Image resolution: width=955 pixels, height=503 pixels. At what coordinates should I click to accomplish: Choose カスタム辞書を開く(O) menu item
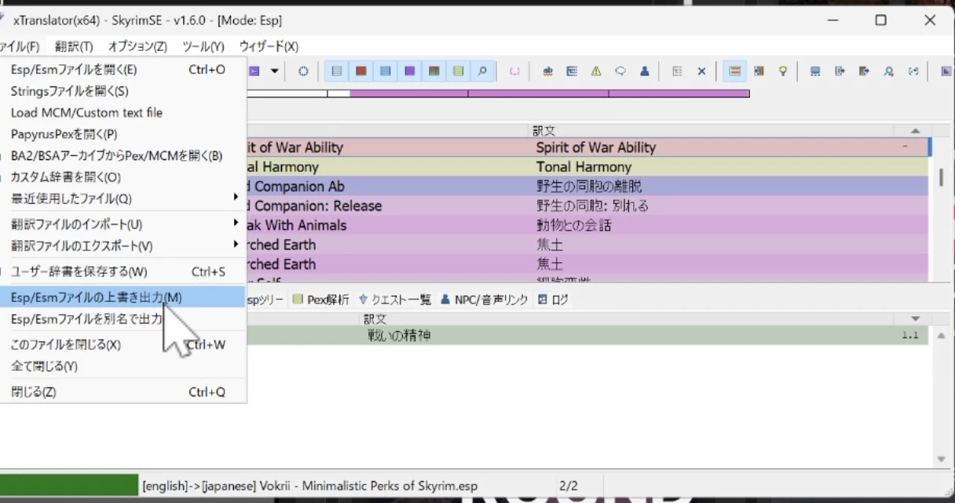pos(123,177)
